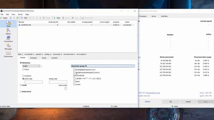This screenshot has width=214, height=120.
Task: Click the green online indicator in Agent window
Action: point(172,106)
